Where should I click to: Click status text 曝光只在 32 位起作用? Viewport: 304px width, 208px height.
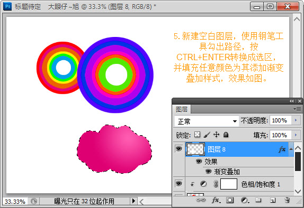click(84, 201)
